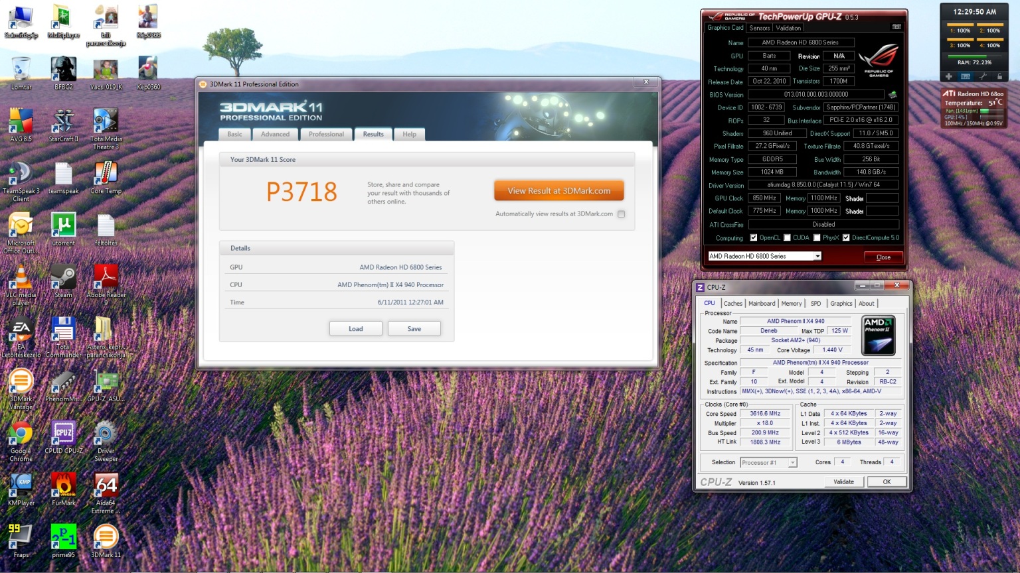Viewport: 1020px width, 573px height.
Task: Launch Total Commander desktop icon
Action: 64,337
